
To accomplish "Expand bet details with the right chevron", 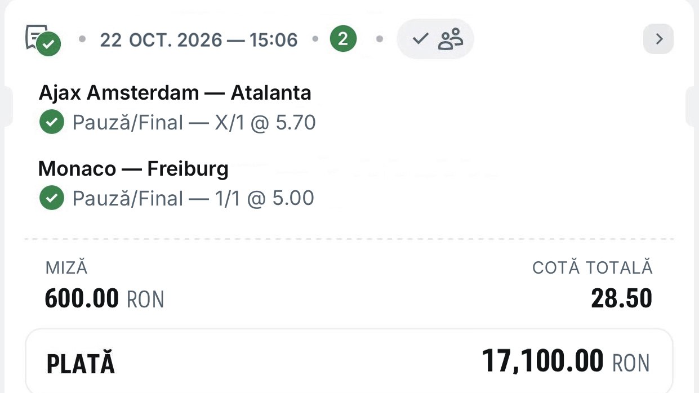I will [658, 39].
